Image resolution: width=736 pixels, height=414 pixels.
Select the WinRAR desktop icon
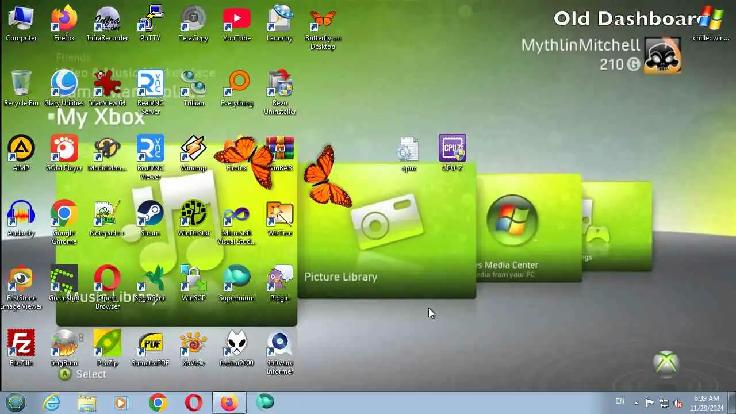click(280, 154)
